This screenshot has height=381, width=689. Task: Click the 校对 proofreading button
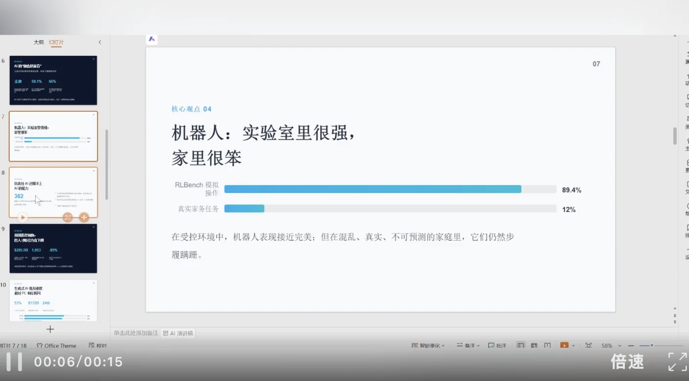pos(98,346)
